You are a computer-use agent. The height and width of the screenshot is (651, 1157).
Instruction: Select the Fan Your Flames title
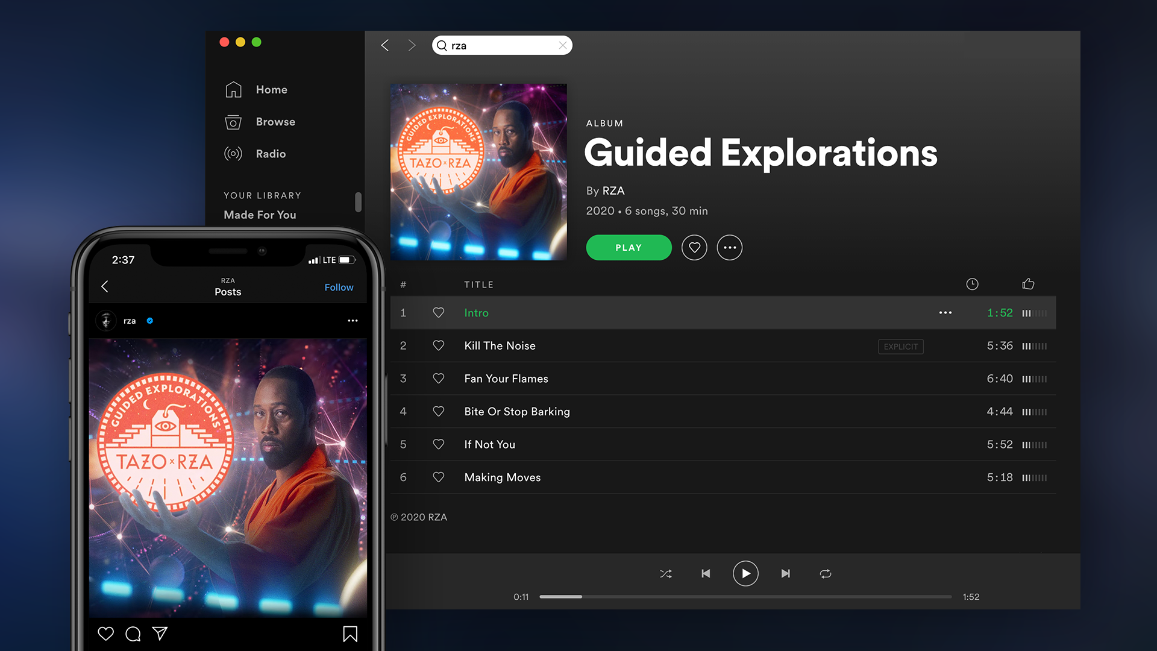506,379
